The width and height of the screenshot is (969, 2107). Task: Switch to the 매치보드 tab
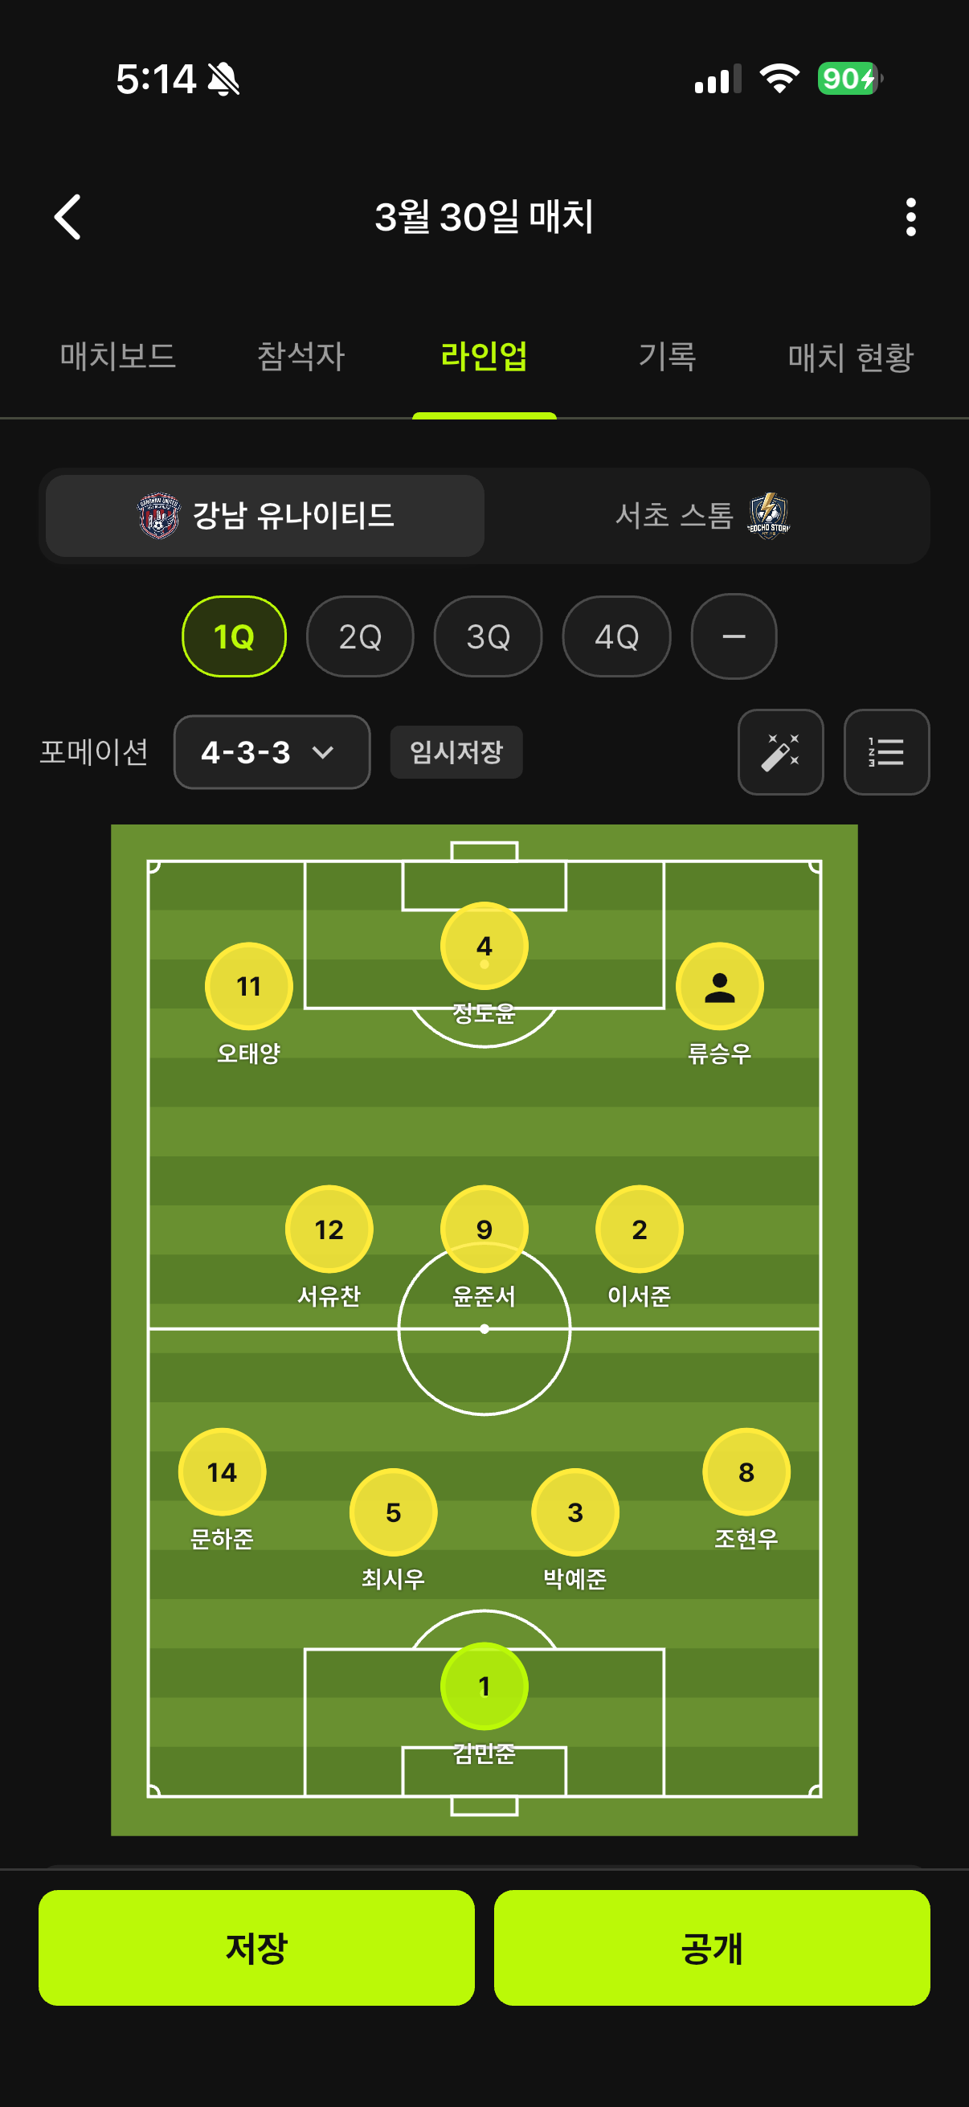coord(118,356)
